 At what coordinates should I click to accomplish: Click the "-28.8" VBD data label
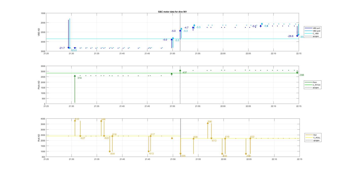290,36
